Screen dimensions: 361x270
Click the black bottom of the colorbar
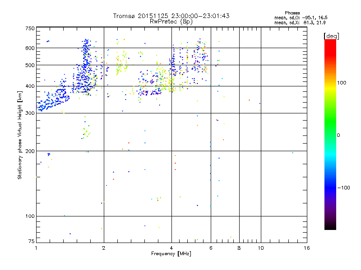[x=330, y=226]
